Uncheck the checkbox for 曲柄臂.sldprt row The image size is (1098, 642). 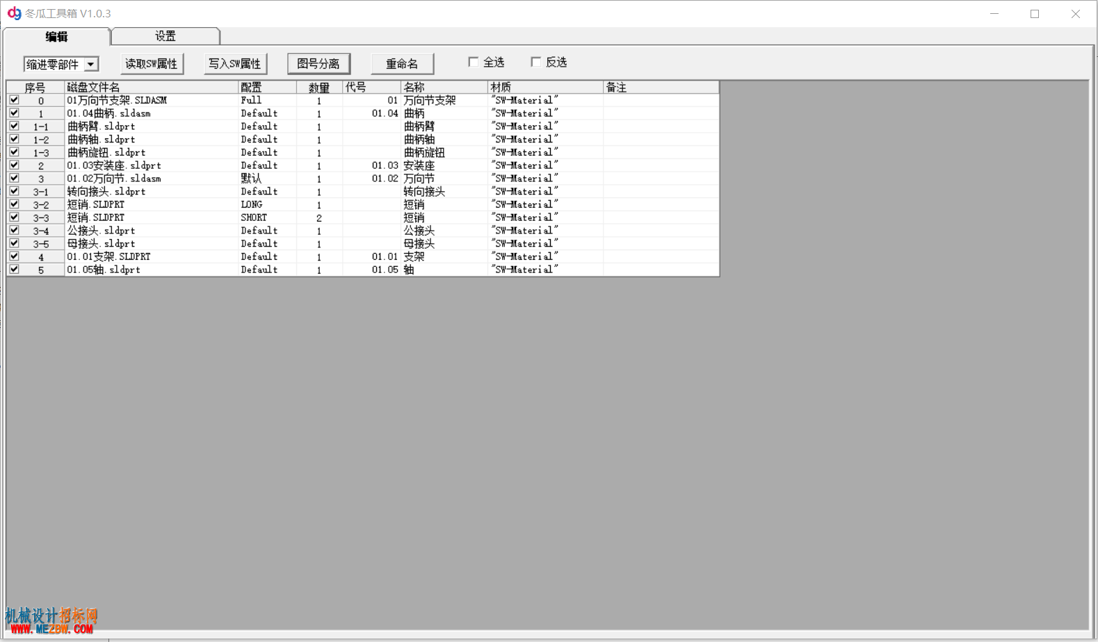coord(14,126)
